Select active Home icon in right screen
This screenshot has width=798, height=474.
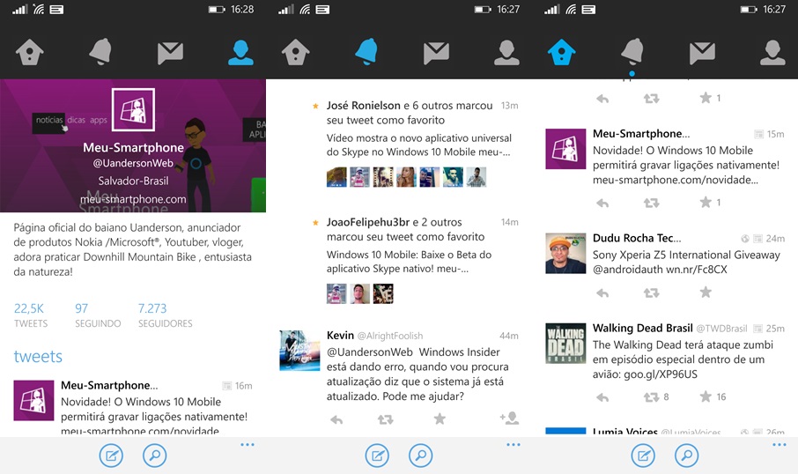click(561, 52)
